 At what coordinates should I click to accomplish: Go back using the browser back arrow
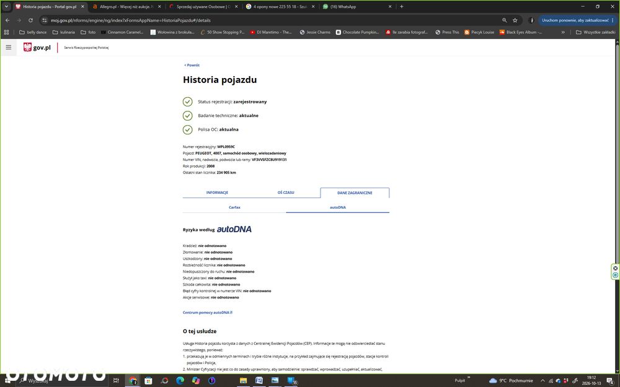(7, 20)
